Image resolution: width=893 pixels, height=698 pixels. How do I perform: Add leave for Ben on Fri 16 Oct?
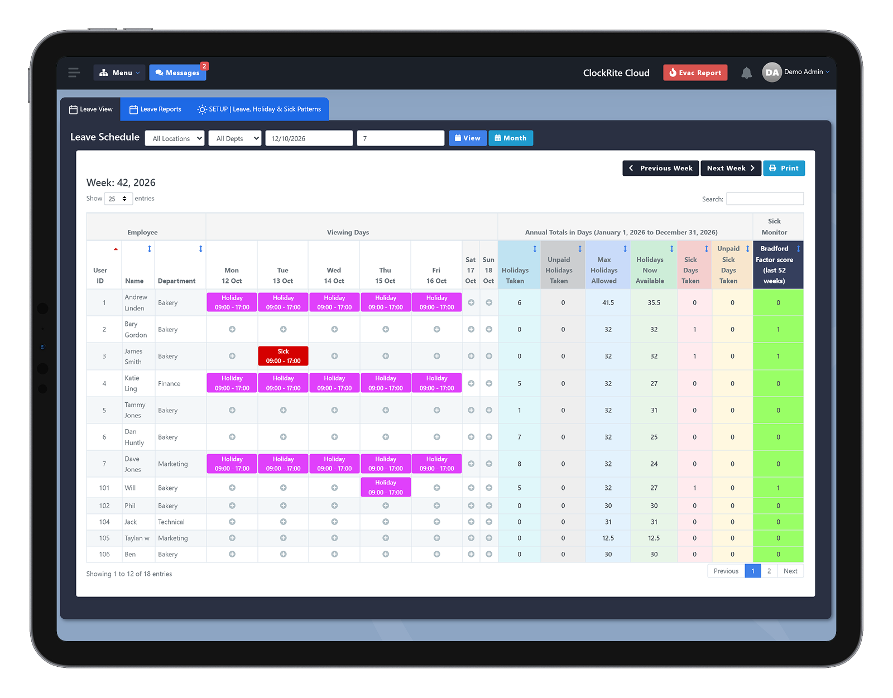pos(437,554)
